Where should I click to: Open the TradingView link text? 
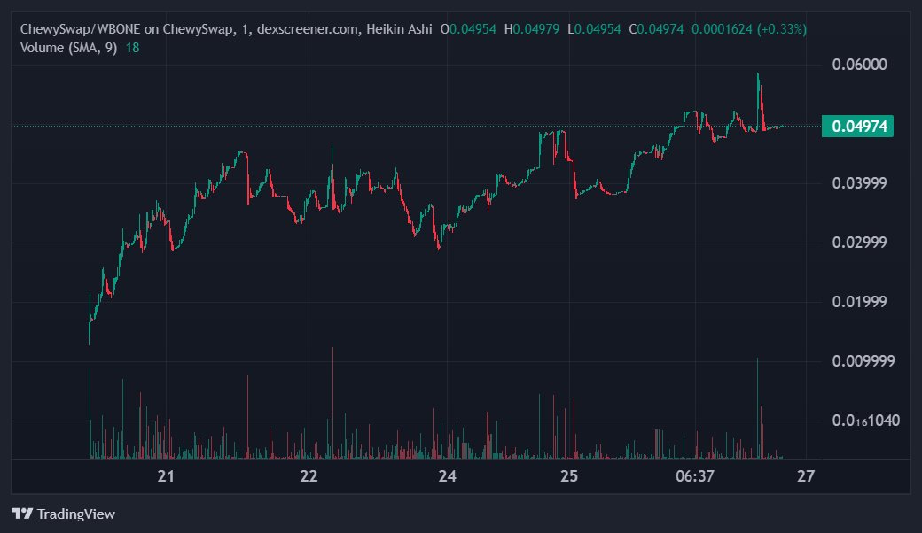pos(76,514)
